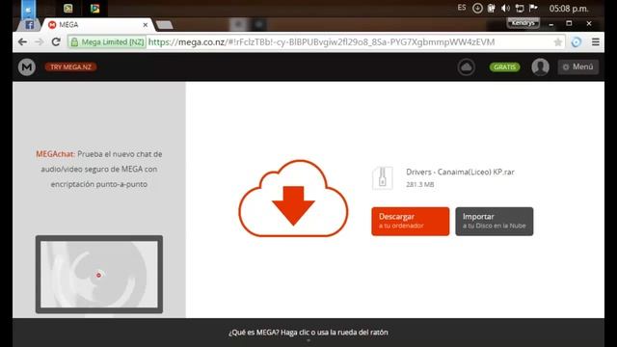Click the 05:08 p.m. clock
The height and width of the screenshot is (347, 617).
coord(569,9)
